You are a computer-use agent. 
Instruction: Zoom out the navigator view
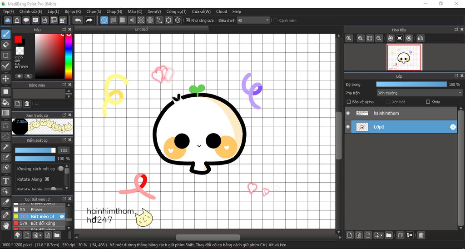coord(378,38)
